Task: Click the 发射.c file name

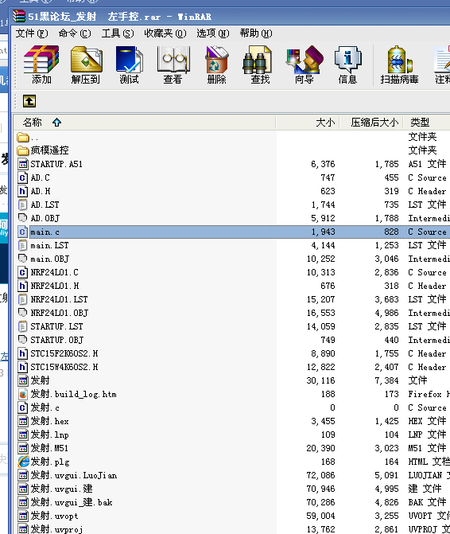Action: point(45,407)
